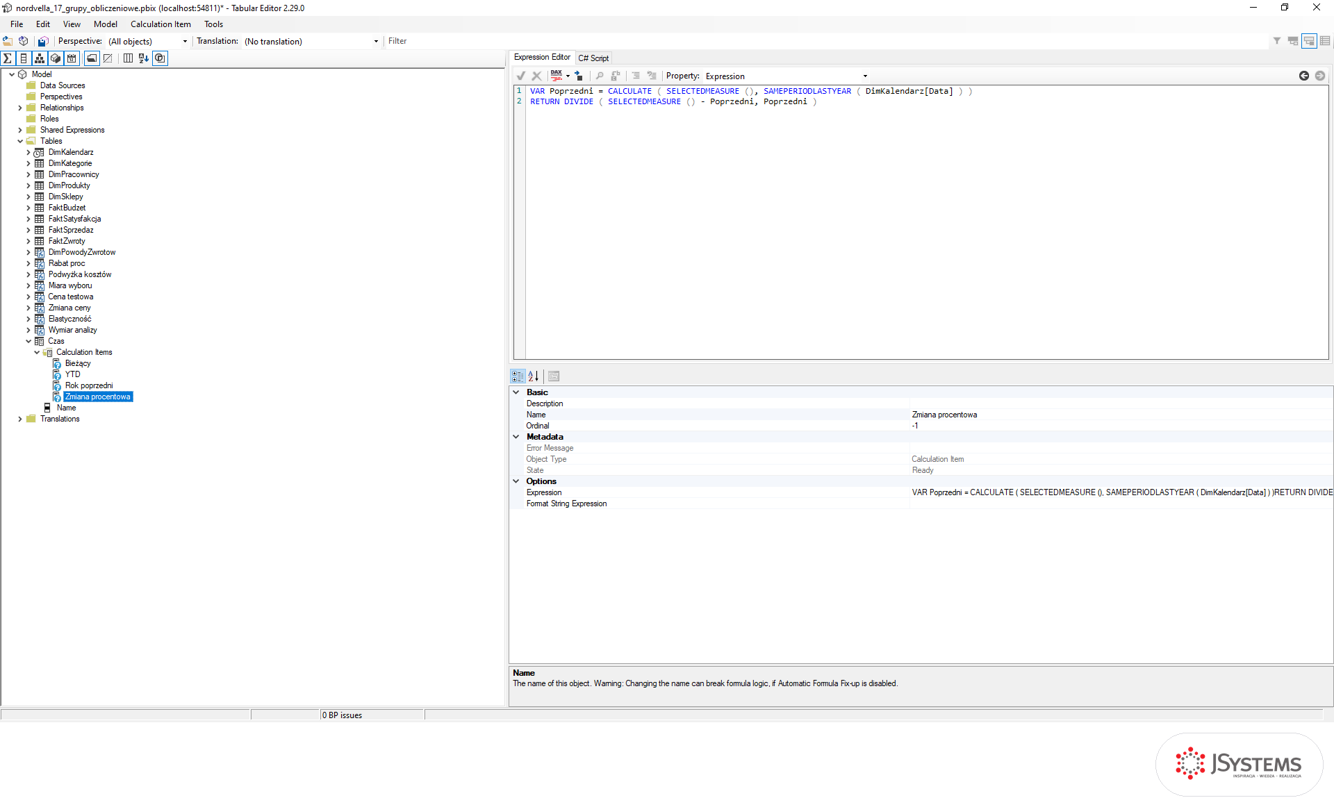This screenshot has width=1334, height=807.
Task: Expand the Relationships folder
Action: (x=20, y=108)
